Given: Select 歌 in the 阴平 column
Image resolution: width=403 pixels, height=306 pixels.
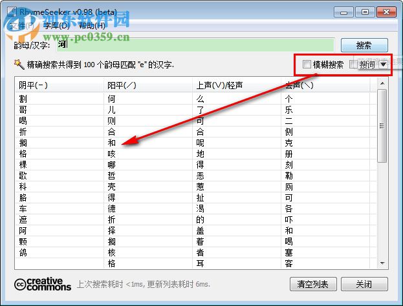Looking at the screenshot, I should click(23, 176).
